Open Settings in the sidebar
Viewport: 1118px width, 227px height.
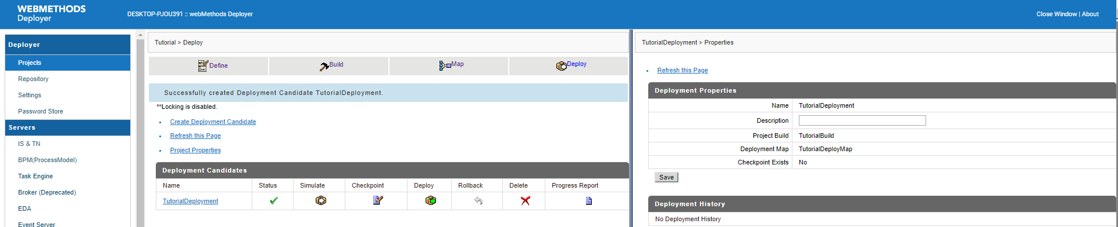tap(30, 95)
